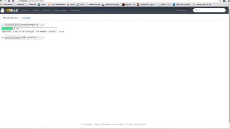Viewport: 230px width, 129px height.
Task: Click the extension icon beside the star
Action: coord(224,1)
